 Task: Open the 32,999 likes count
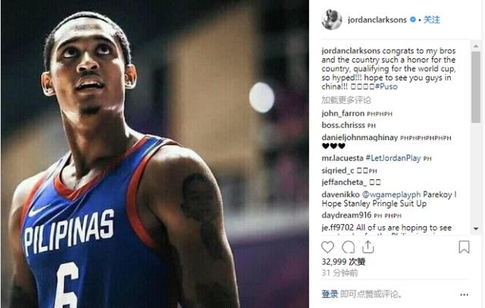coord(343,262)
